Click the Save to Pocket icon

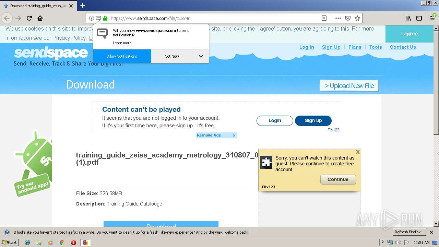click(x=348, y=18)
